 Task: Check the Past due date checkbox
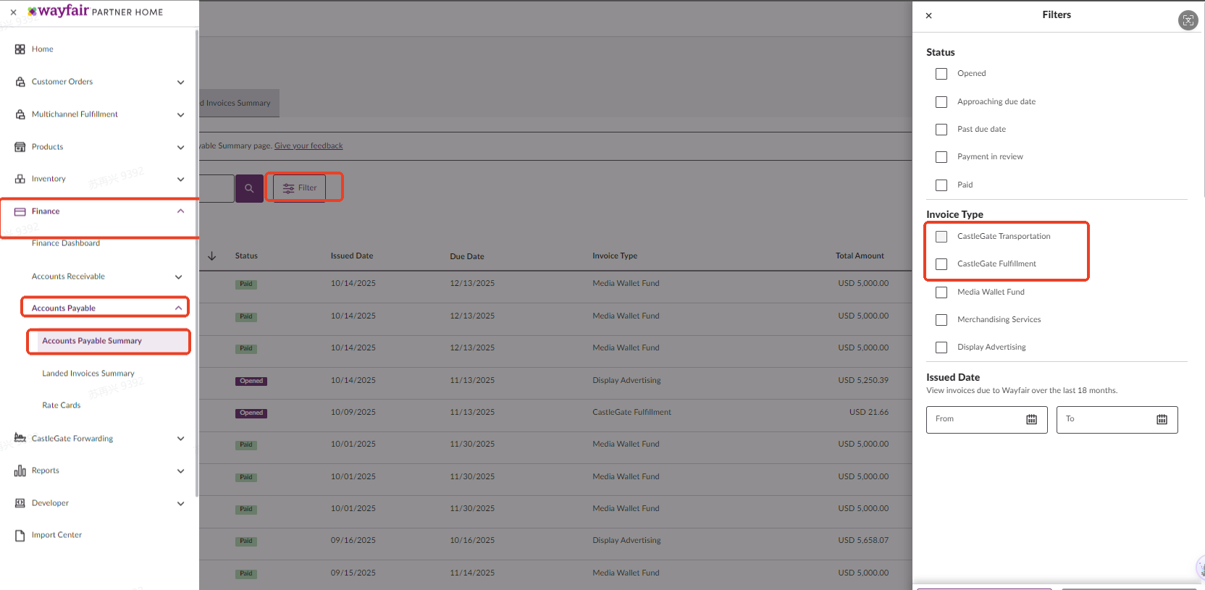941,130
